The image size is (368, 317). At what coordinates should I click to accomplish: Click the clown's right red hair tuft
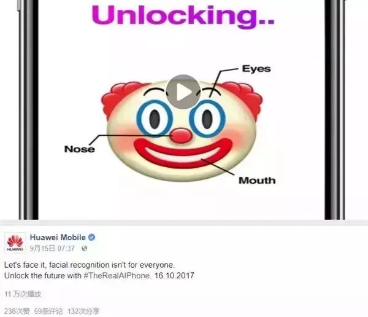(244, 99)
